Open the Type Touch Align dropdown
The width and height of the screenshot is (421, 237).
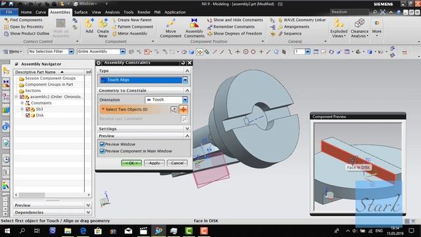pos(185,80)
